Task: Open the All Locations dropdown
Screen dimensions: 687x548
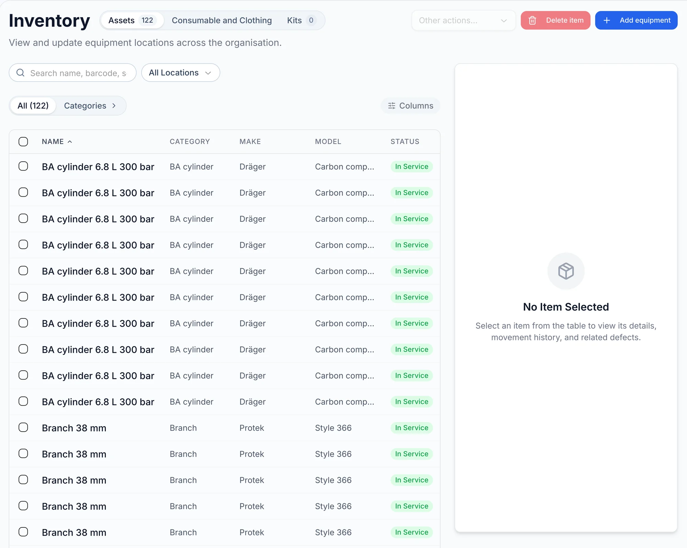Action: (x=181, y=73)
